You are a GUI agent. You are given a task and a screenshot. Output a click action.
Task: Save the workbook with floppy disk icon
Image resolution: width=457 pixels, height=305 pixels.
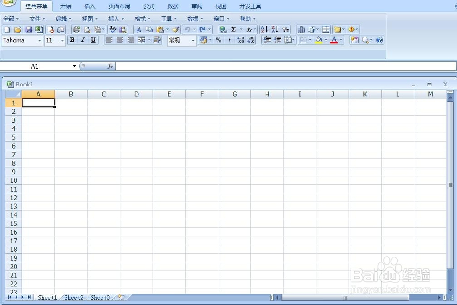click(28, 29)
